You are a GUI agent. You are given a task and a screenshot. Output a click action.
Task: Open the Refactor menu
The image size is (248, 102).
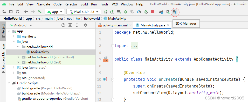point(71,4)
